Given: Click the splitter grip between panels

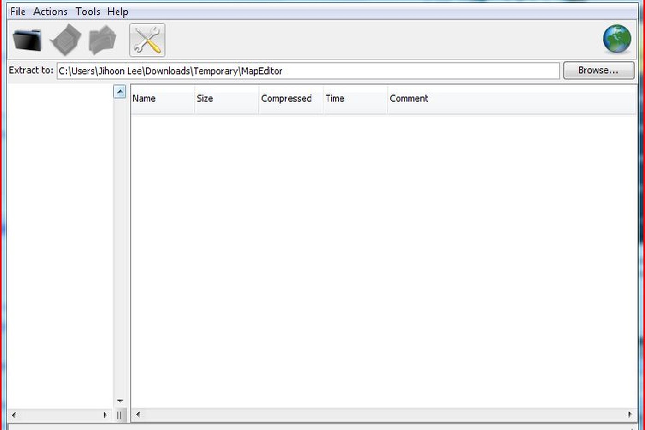Looking at the screenshot, I should [x=119, y=415].
